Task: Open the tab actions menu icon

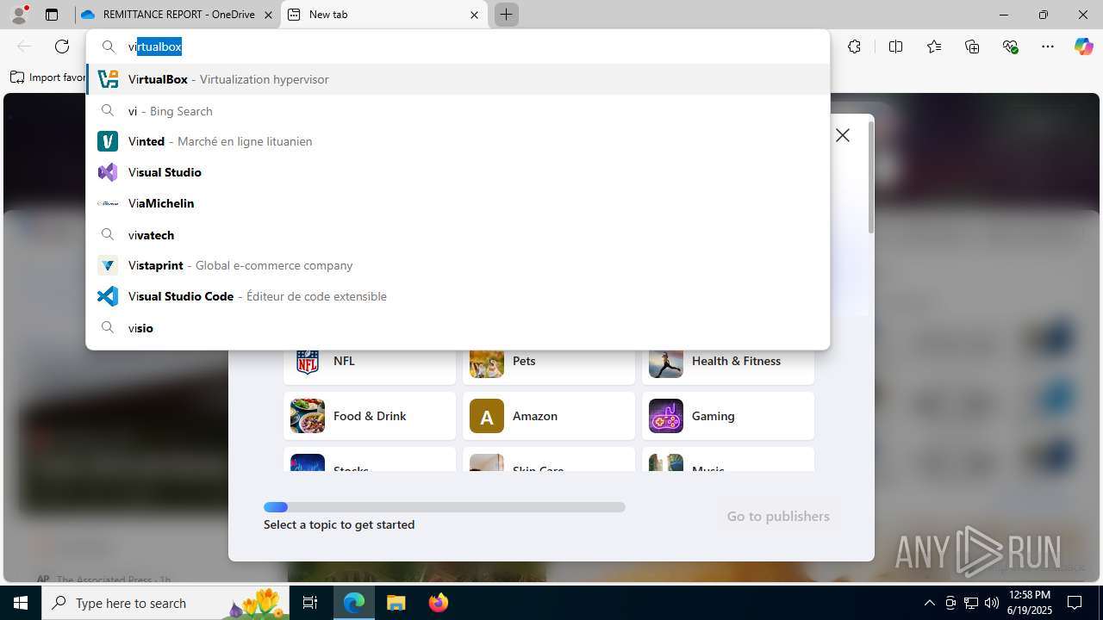Action: pyautogui.click(x=52, y=15)
